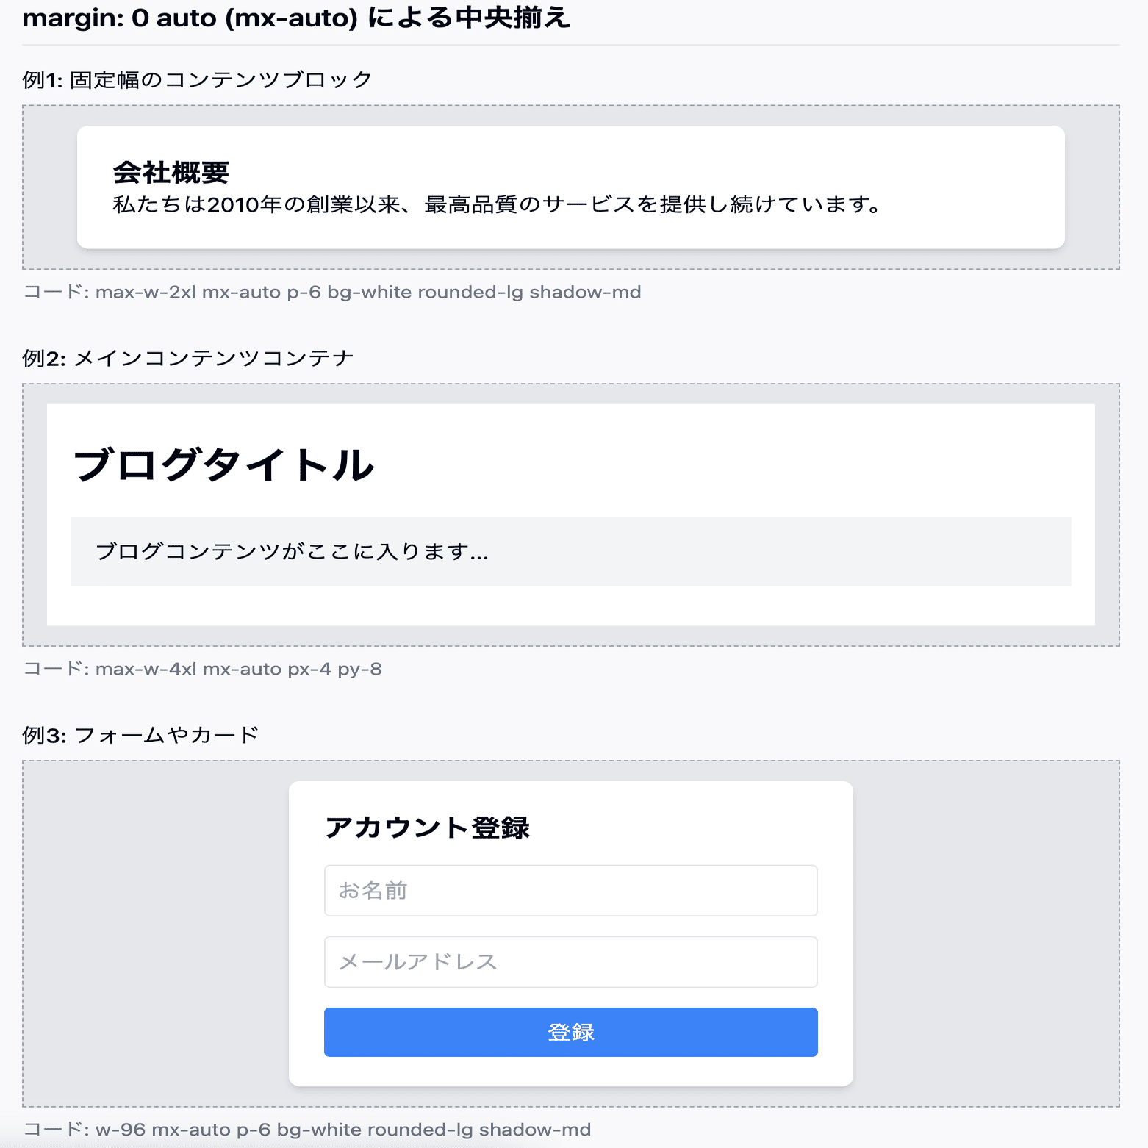Select the 例2: メインコンテンツコンテナ label
The width and height of the screenshot is (1148, 1148).
188,357
